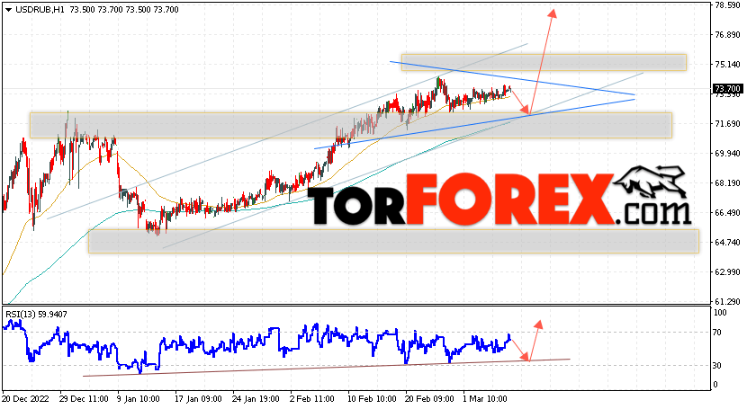This screenshot has height=409, width=747.
Task: Click price axis value 71.690
Action: pos(728,124)
